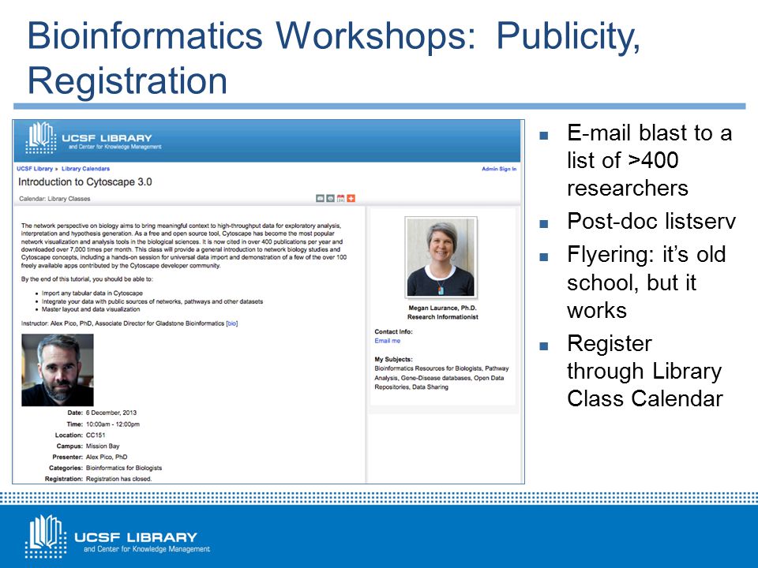This screenshot has height=568, width=758.
Task: Click 'Flyering: it's old school' bullet
Action: [647, 282]
